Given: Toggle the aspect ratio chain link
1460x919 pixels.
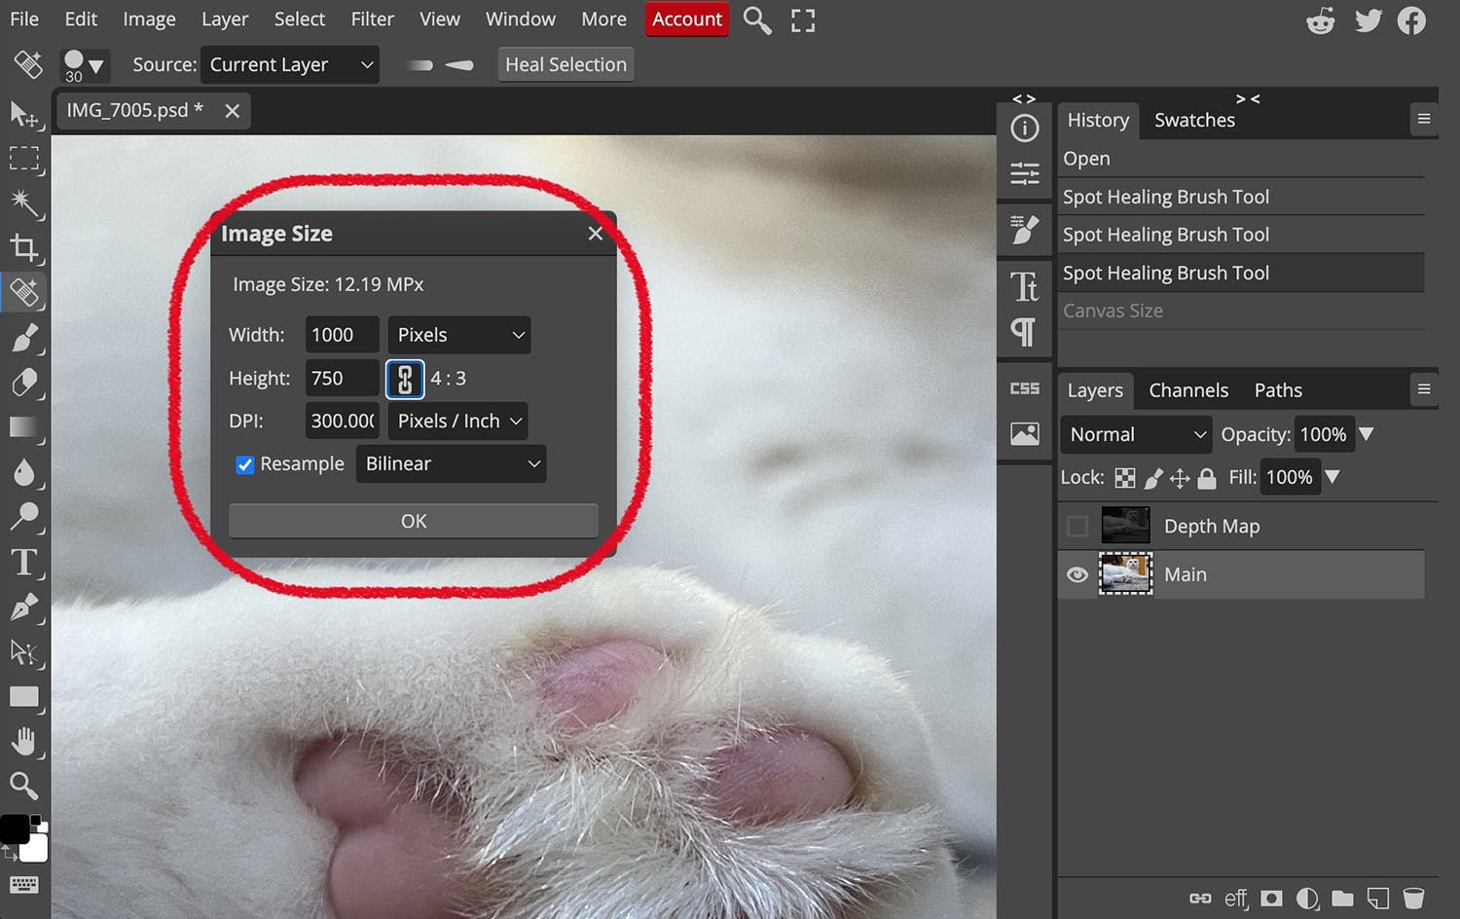Looking at the screenshot, I should pos(405,379).
